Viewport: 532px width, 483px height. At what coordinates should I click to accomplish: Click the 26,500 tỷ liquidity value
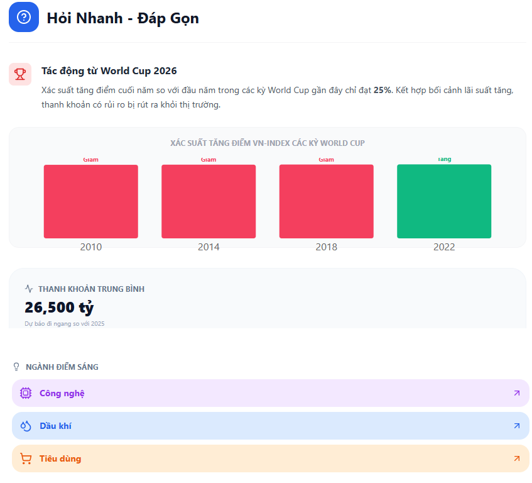pos(59,308)
